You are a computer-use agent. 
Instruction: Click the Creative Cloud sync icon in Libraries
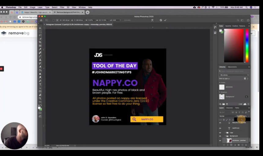click(245, 104)
